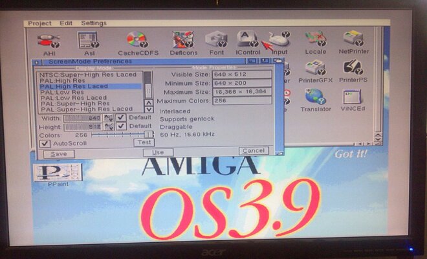Click the Maximum Size value field
This screenshot has width=427, height=259.
tap(242, 92)
